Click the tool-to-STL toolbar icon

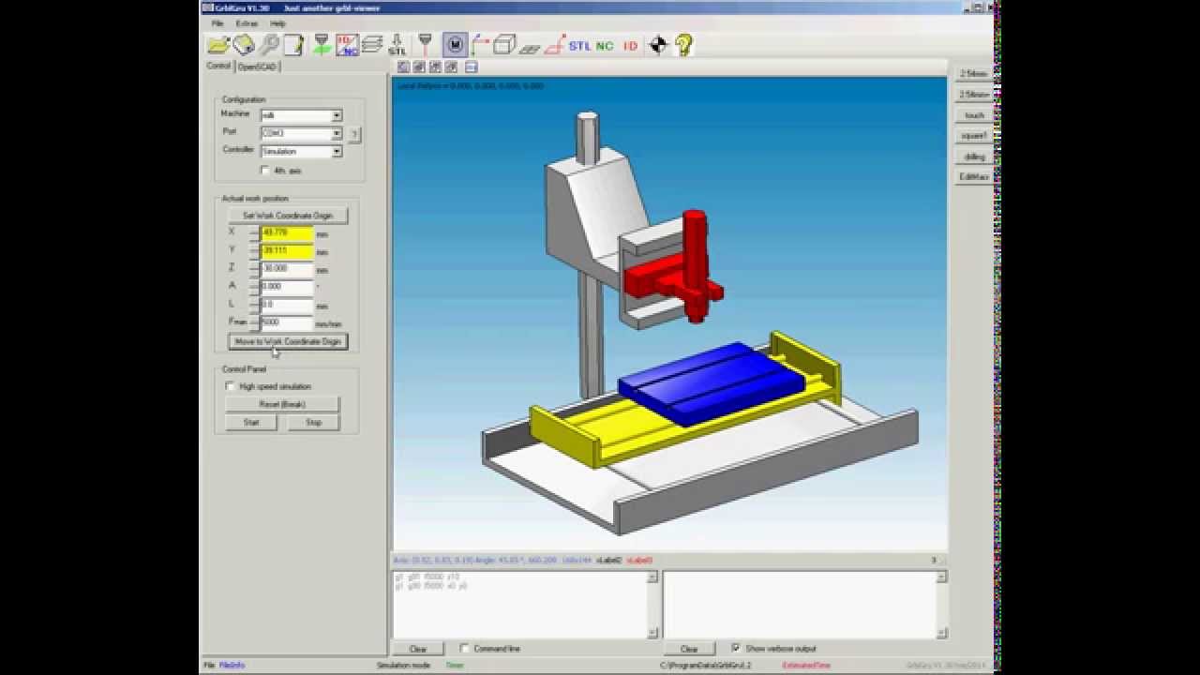[397, 44]
